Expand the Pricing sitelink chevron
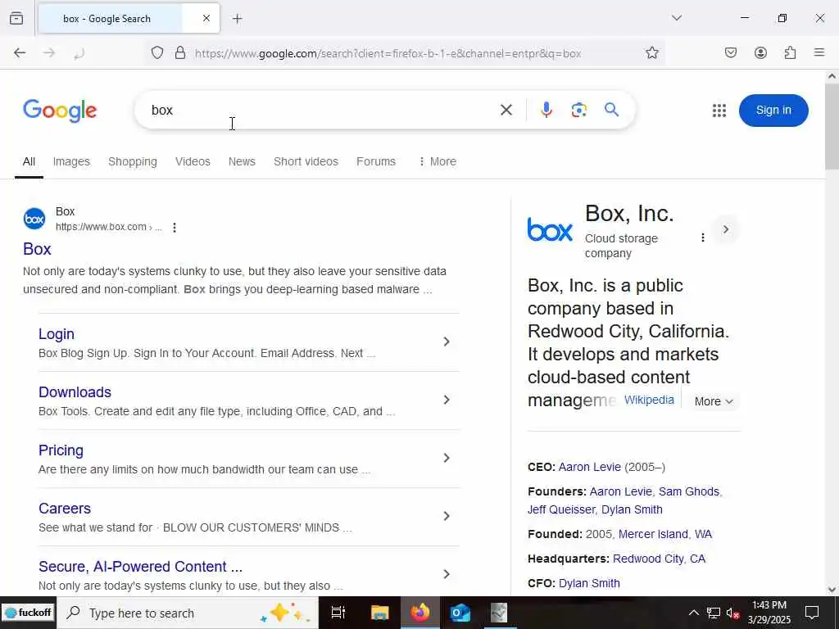The height and width of the screenshot is (629, 839). click(447, 458)
